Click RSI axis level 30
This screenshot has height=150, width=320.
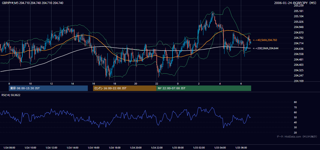click(x=295, y=127)
